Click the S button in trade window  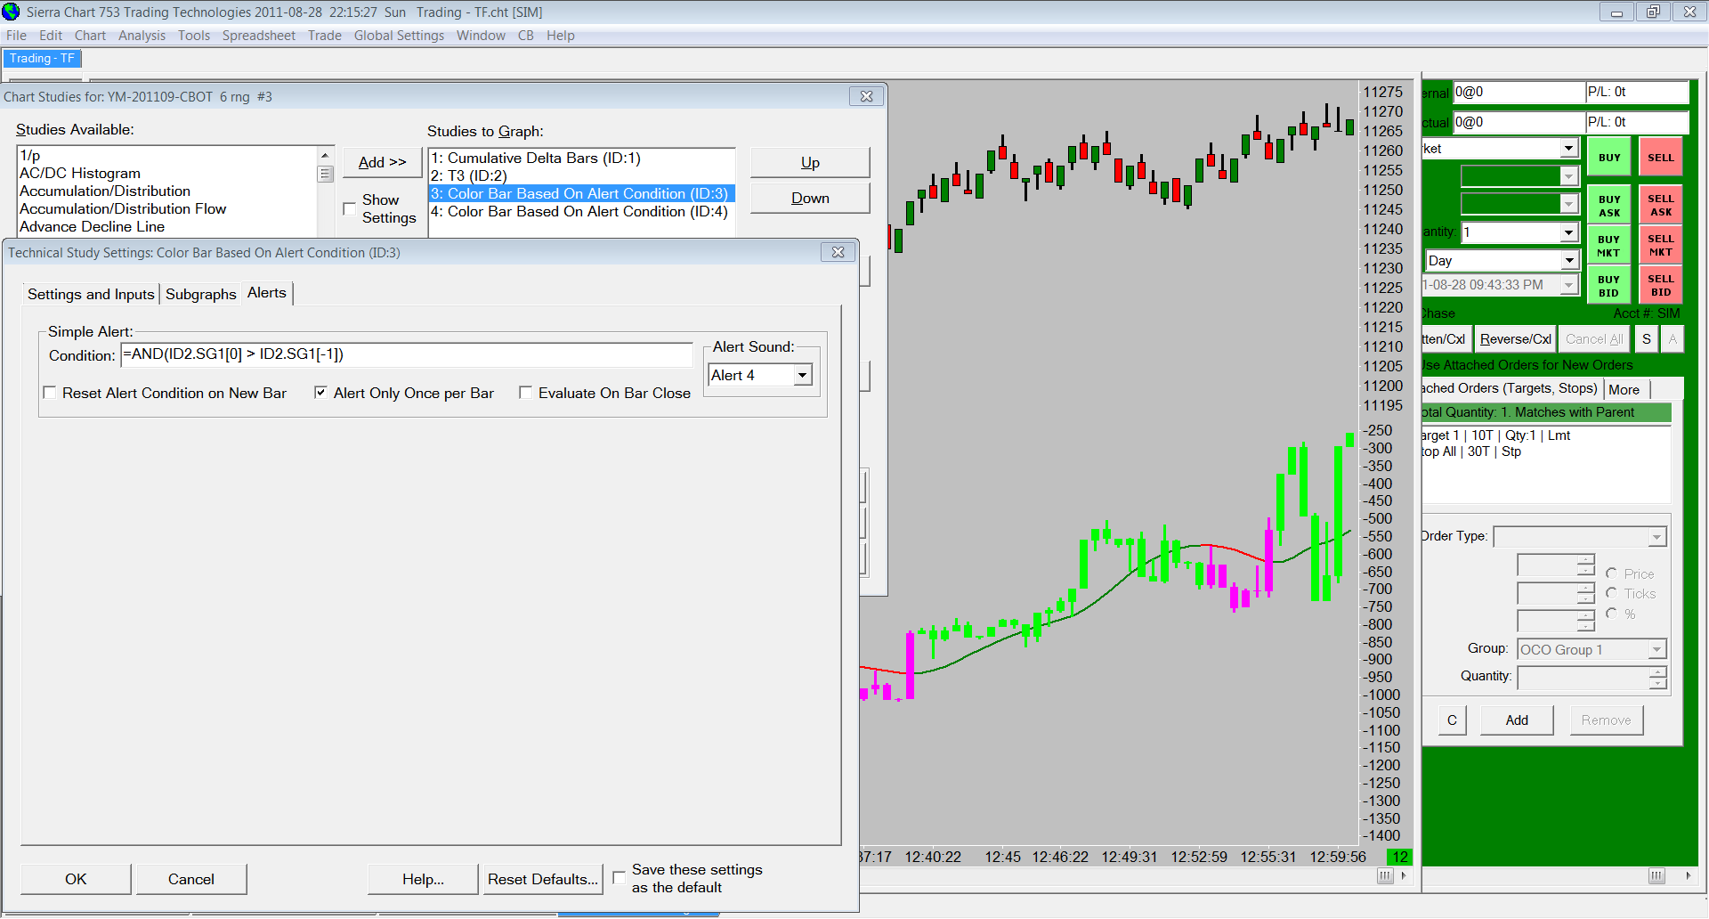(1646, 339)
